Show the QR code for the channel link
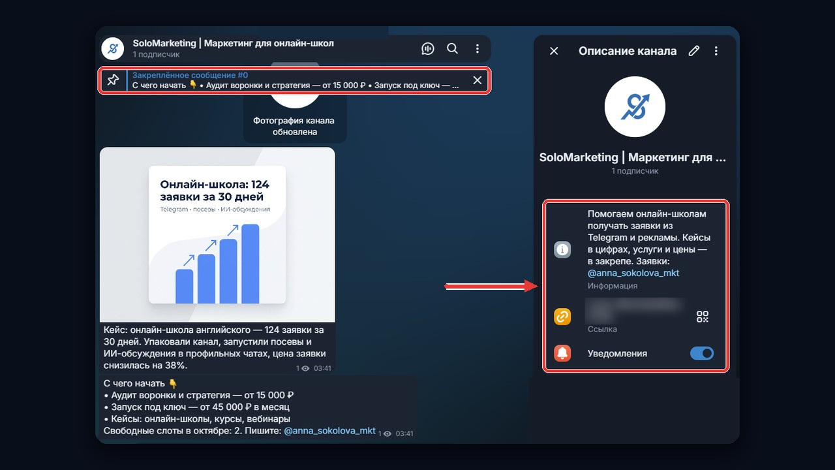Viewport: 835px width, 470px height. pos(703,317)
